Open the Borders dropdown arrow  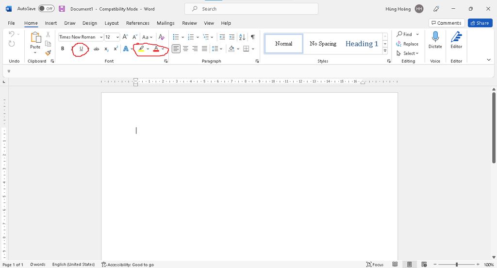(x=253, y=49)
